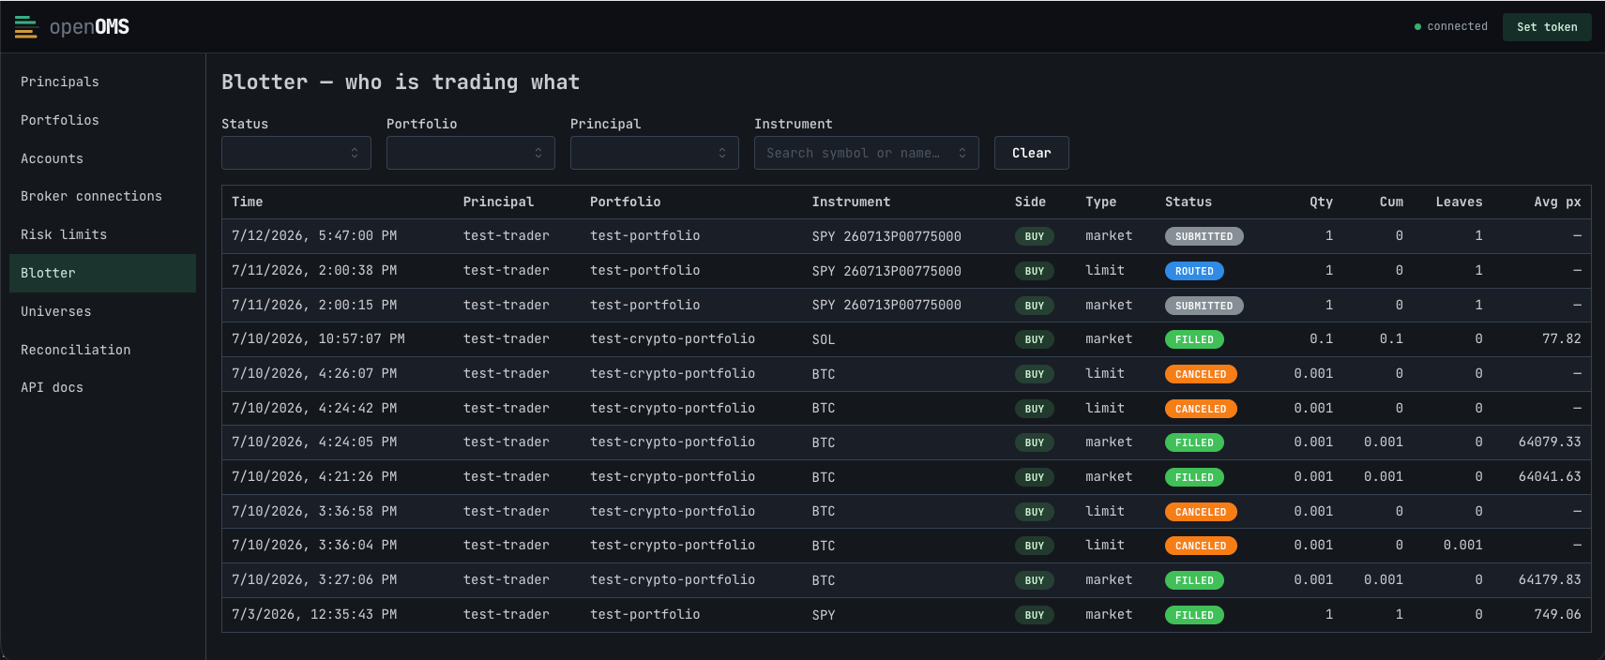Open the Accounts sidebar page
Viewport: 1605px width, 660px height.
pyautogui.click(x=103, y=158)
